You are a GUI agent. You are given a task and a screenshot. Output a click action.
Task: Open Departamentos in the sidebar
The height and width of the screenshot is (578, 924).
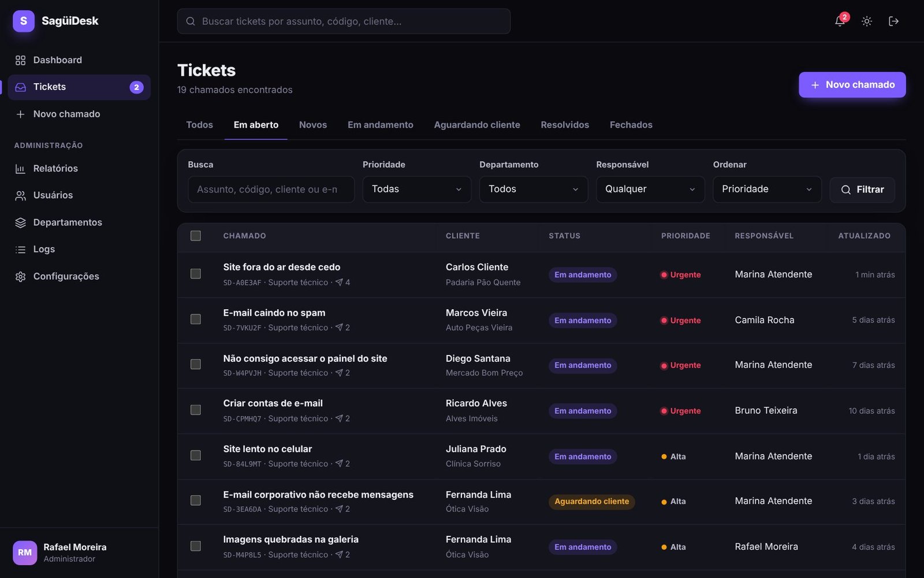click(79, 223)
